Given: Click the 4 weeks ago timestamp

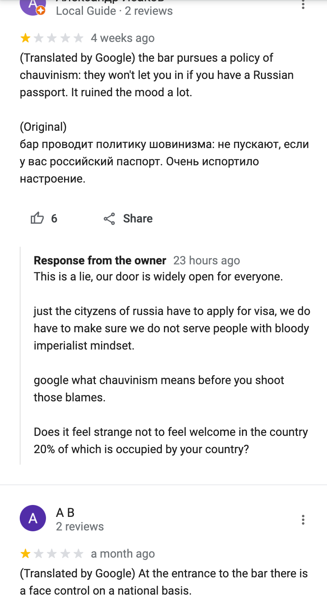Looking at the screenshot, I should click(123, 38).
